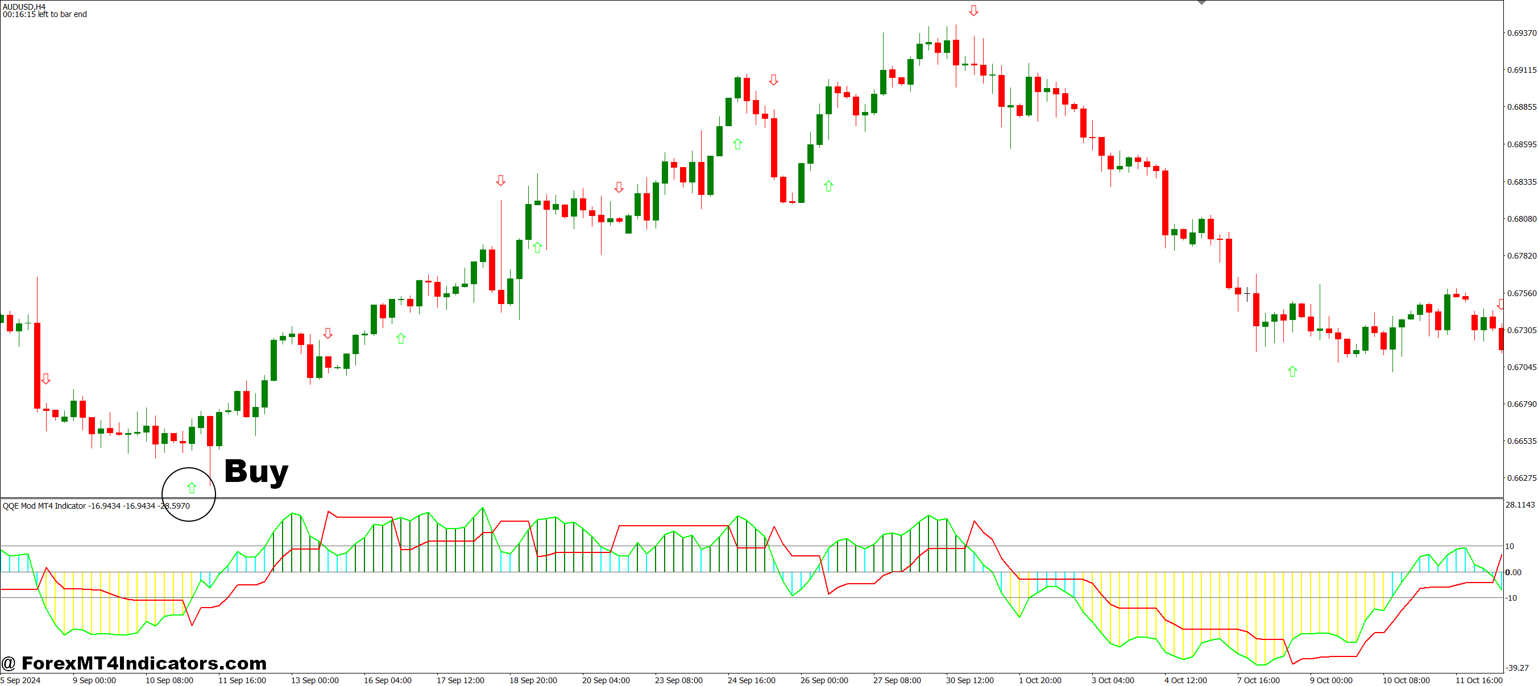Click the green buy arrow near the 26 Sep candles
Screen dimensions: 1538x686
coord(828,186)
